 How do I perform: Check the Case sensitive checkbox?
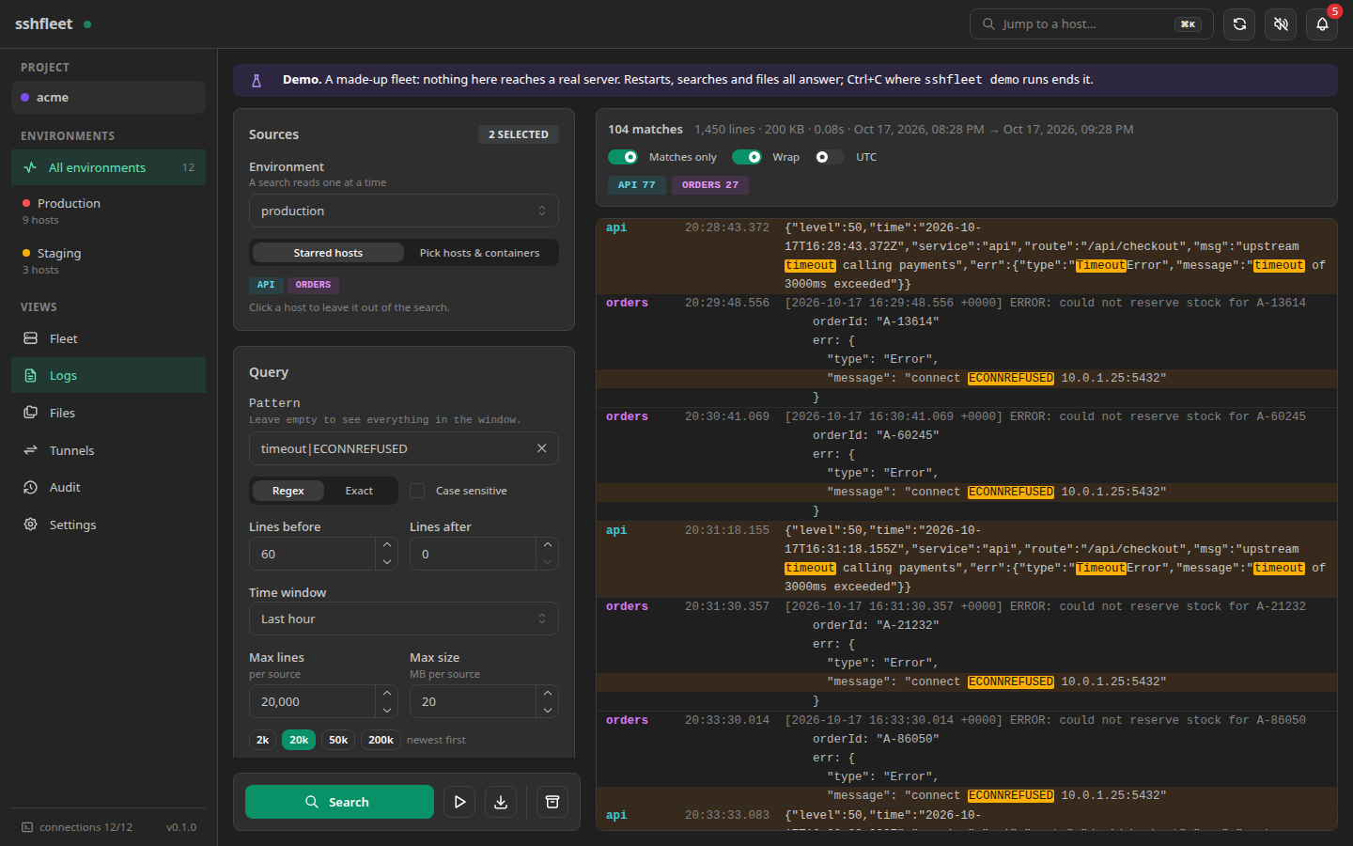coord(417,491)
